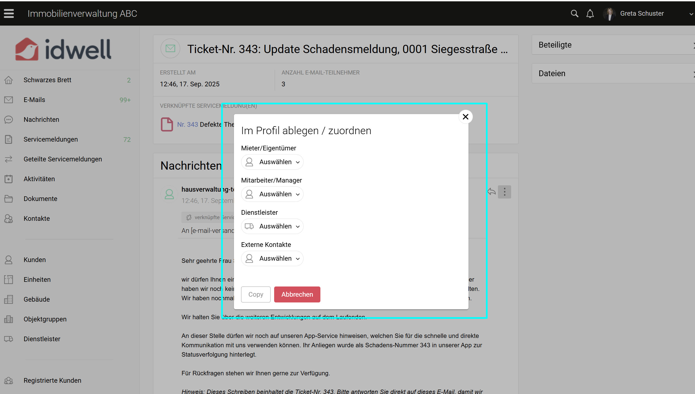Go to Servicemeldungen in sidebar
The image size is (695, 394).
pyautogui.click(x=51, y=139)
